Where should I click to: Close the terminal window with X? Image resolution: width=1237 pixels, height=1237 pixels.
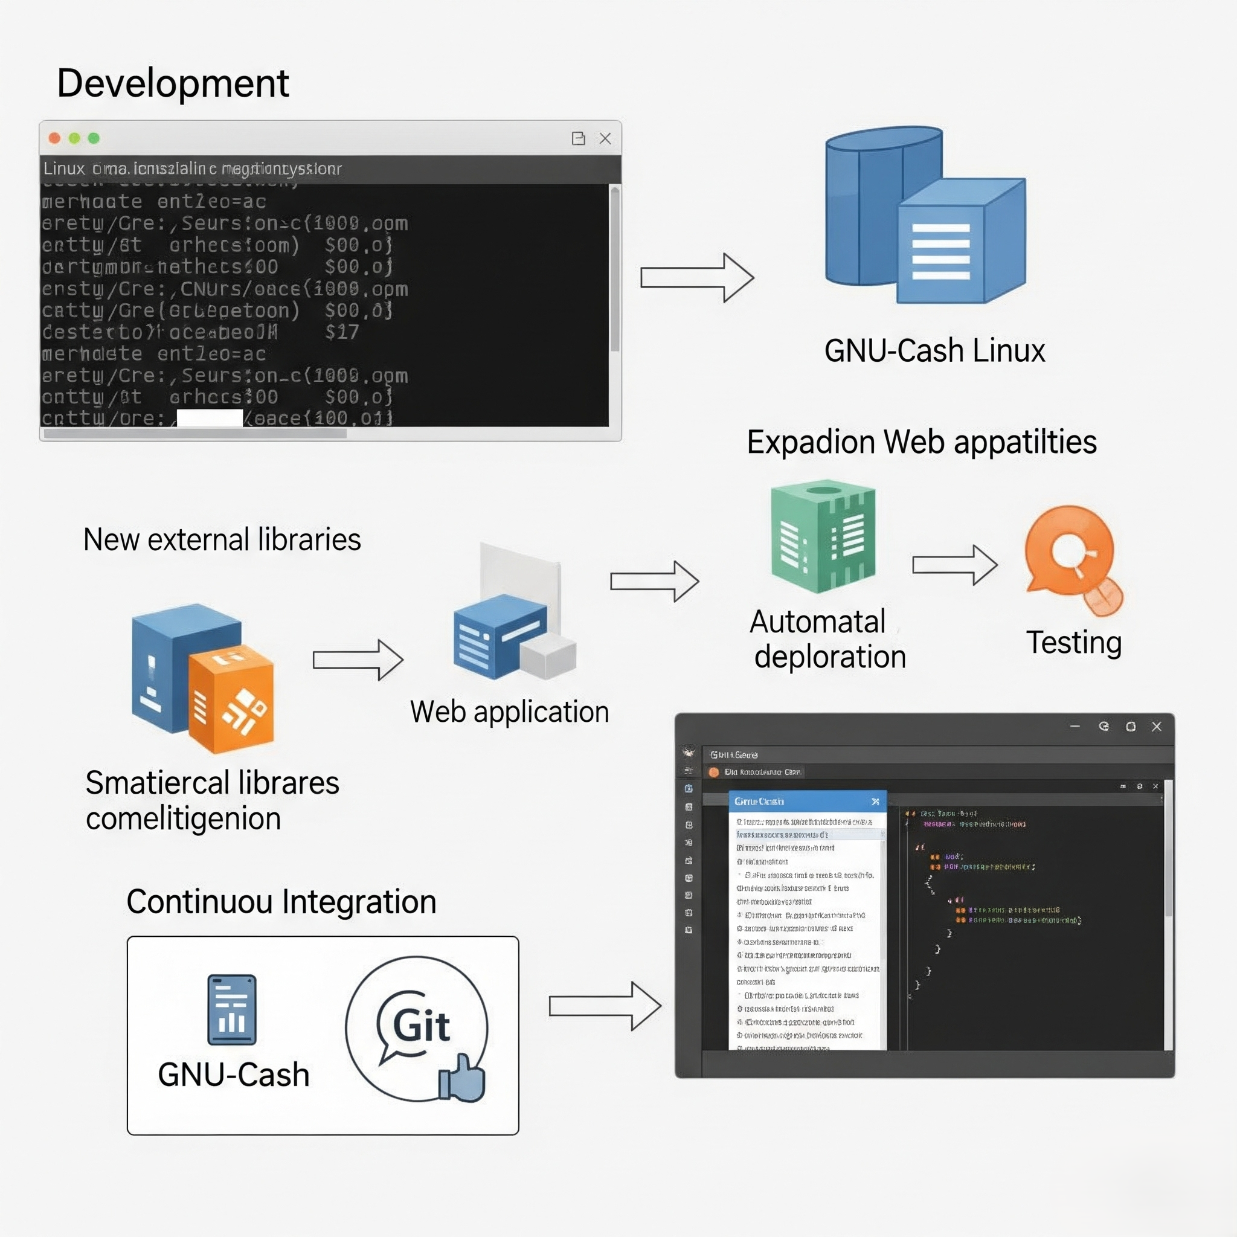[x=605, y=138]
